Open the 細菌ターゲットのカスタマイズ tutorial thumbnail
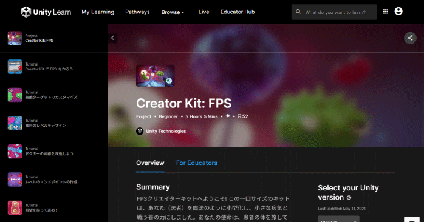 (15, 95)
